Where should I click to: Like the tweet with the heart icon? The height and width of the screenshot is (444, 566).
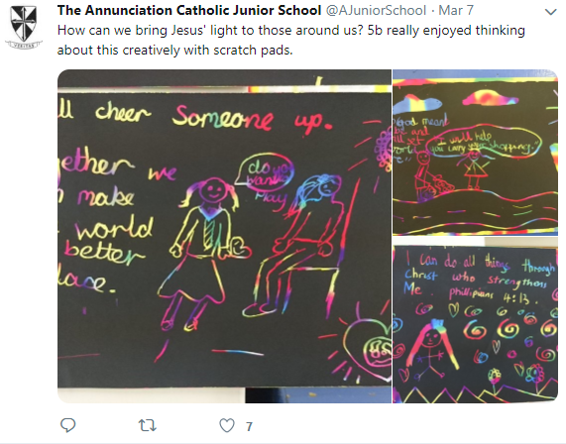coord(227,425)
